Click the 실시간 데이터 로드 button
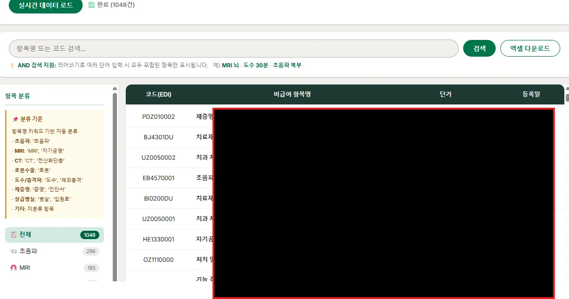 (x=45, y=6)
